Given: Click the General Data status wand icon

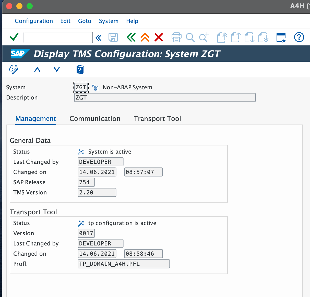Looking at the screenshot, I should [81, 152].
